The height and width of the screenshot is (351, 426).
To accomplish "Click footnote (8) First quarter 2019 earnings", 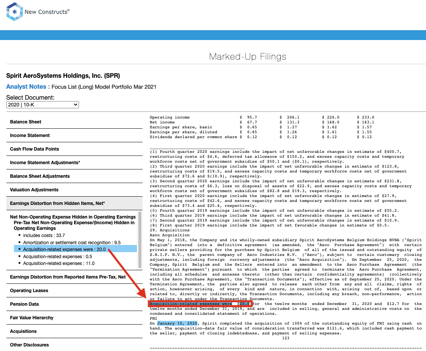I will point(269,225).
